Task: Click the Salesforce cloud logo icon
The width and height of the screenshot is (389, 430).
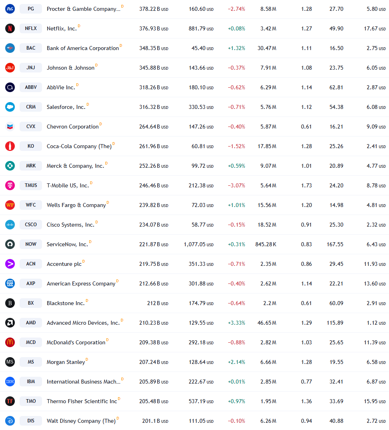Action: pos(10,107)
